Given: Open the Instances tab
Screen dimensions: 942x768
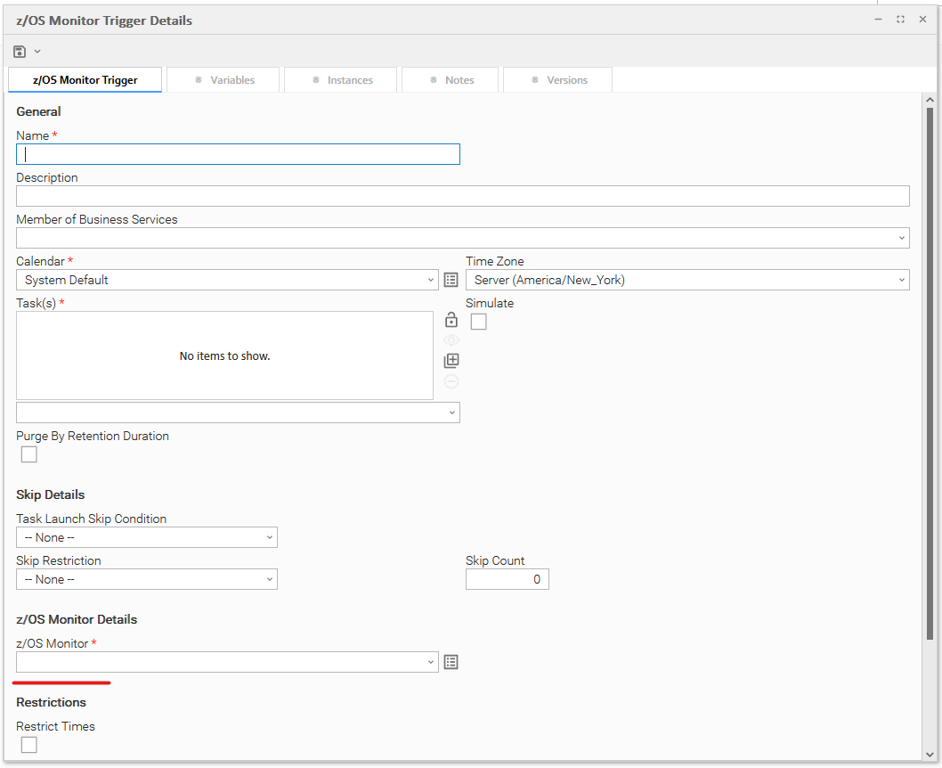Looking at the screenshot, I should pos(342,80).
